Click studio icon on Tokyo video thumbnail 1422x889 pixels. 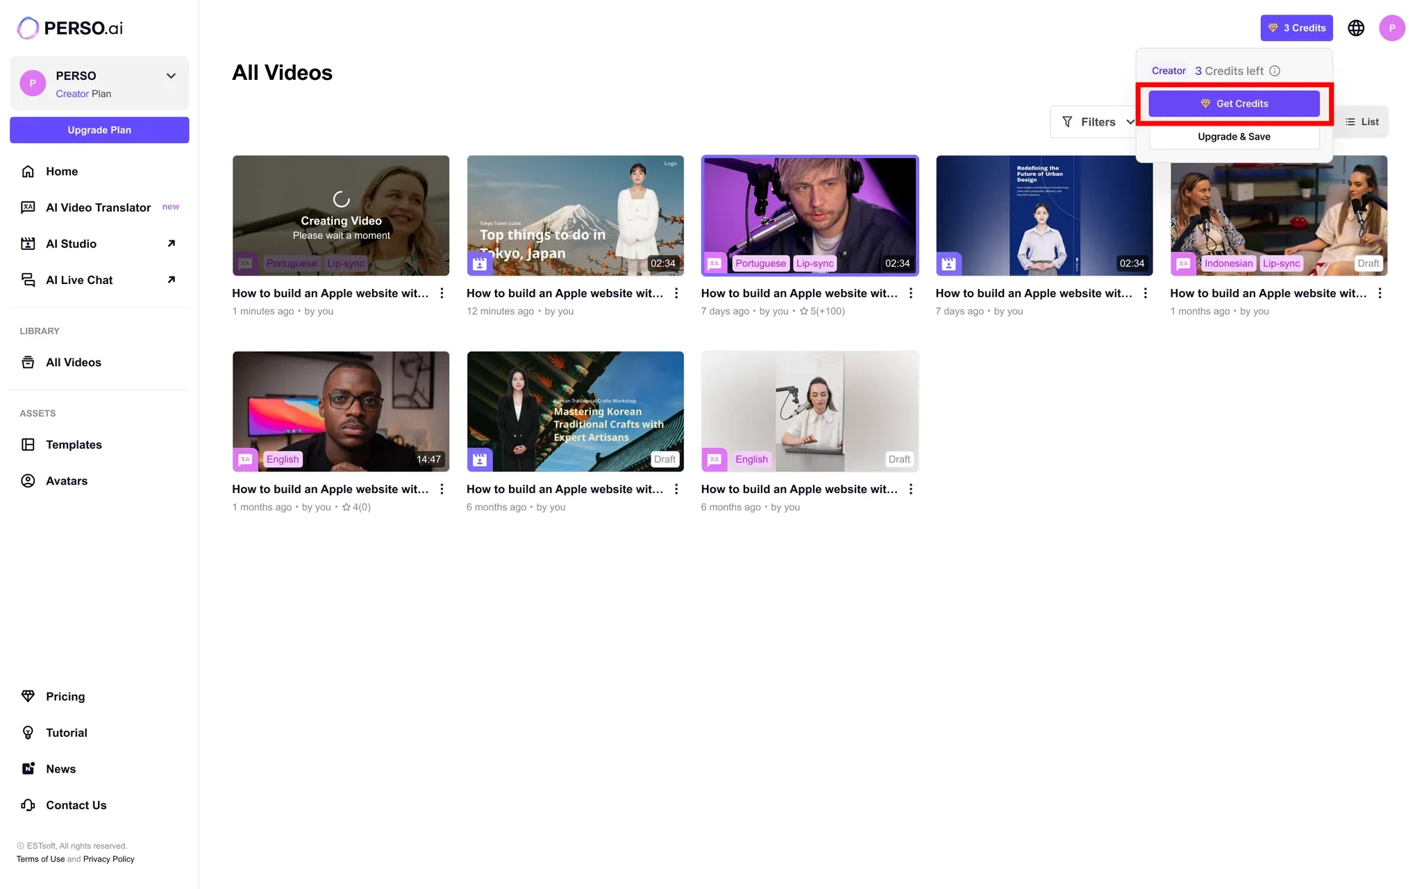479,263
